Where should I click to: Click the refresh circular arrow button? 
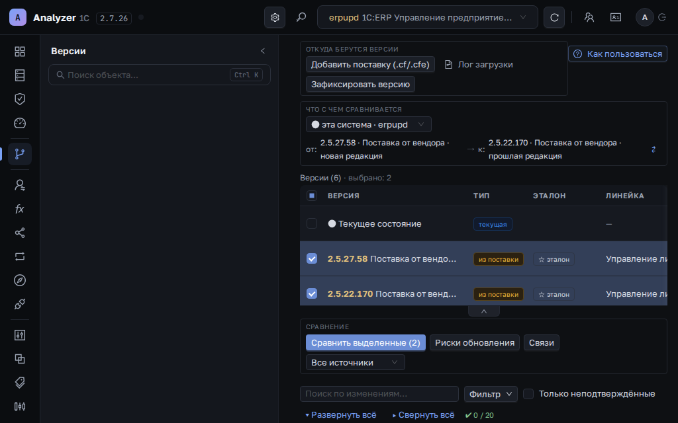554,17
